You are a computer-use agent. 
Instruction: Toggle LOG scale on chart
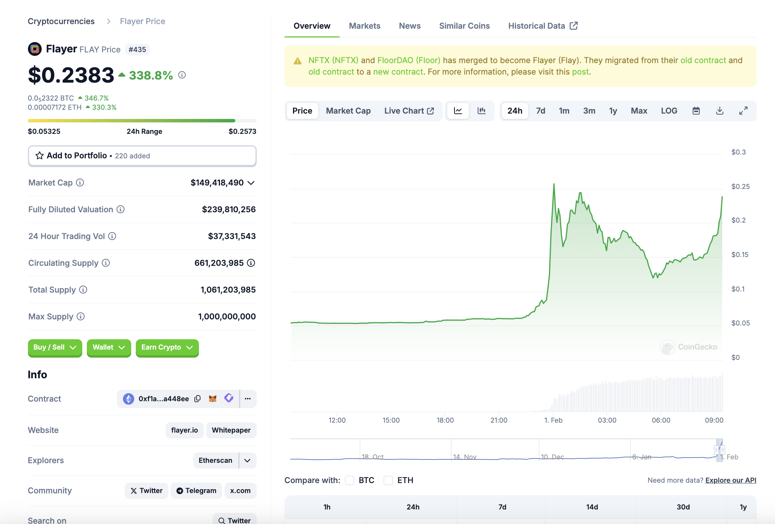pos(669,111)
